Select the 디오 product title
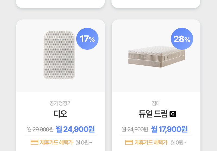The image size is (217, 151). point(60,114)
